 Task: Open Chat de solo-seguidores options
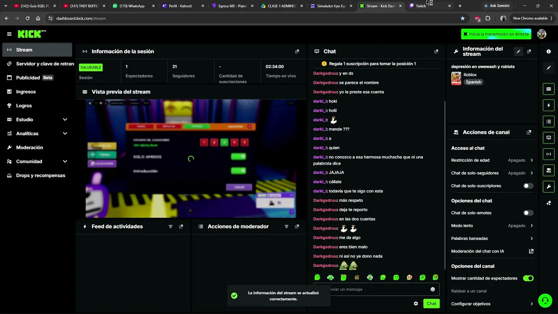click(492, 173)
